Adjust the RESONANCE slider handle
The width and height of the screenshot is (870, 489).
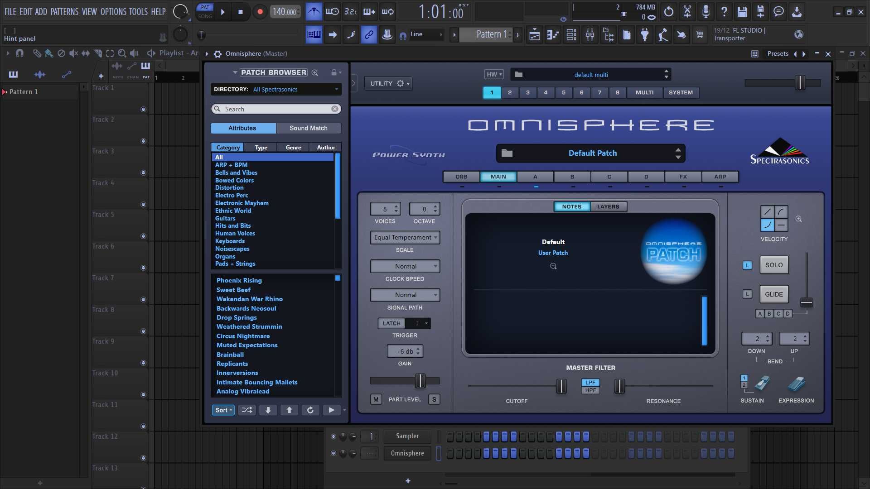(619, 386)
